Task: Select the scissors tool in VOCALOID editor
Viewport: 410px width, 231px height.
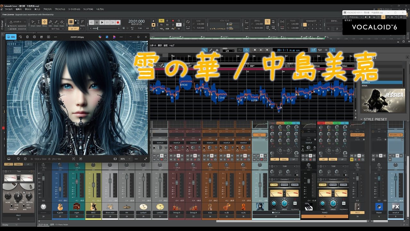Action: [217, 50]
